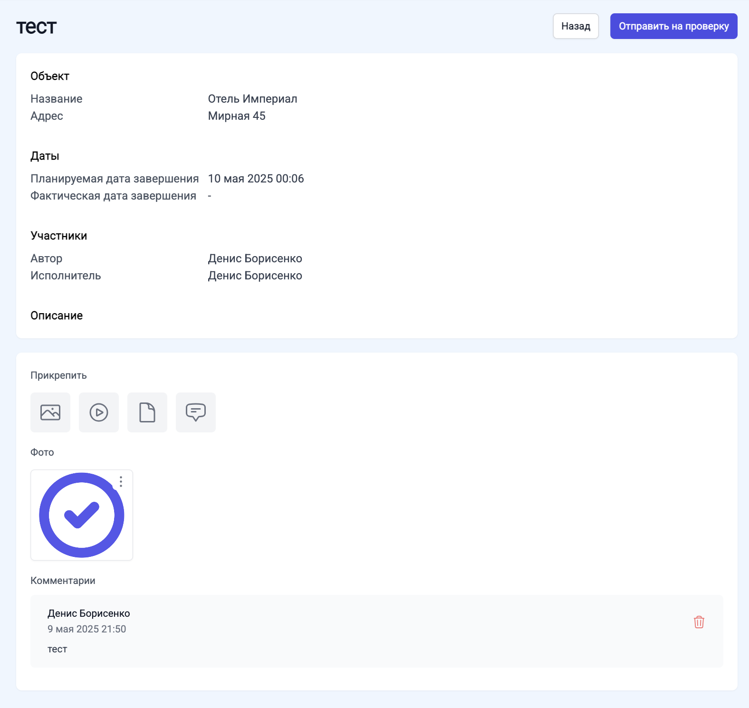Image resolution: width=749 pixels, height=708 pixels.
Task: Delete the comment with the trash icon
Action: point(699,622)
